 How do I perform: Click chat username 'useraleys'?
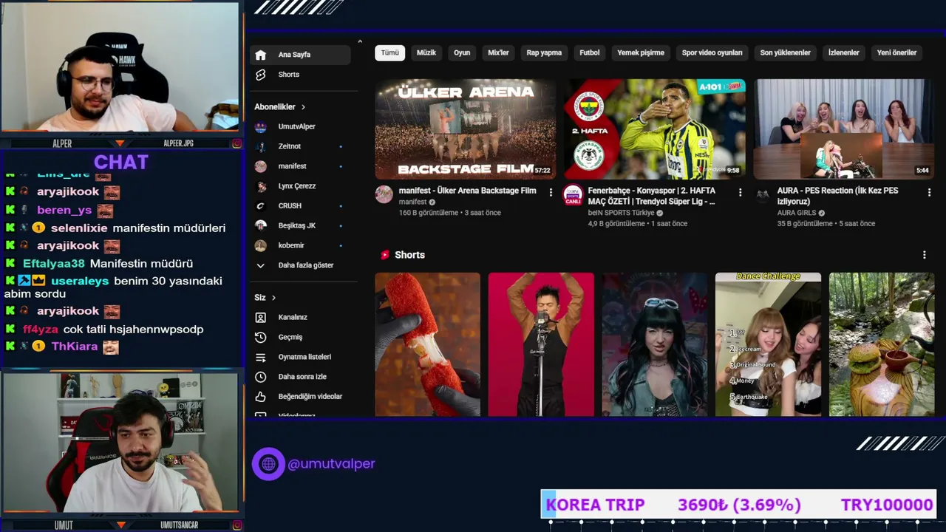point(80,282)
